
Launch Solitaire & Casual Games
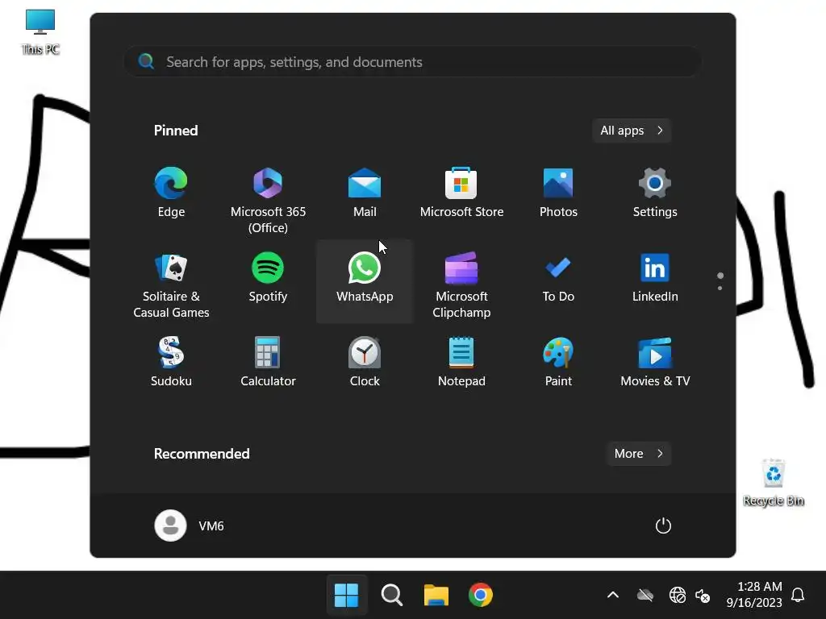point(171,285)
